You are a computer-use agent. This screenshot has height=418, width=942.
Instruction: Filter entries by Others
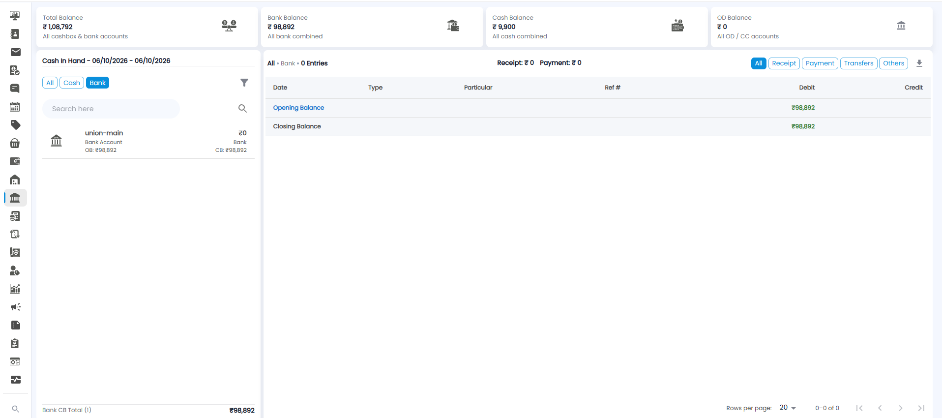pyautogui.click(x=894, y=63)
